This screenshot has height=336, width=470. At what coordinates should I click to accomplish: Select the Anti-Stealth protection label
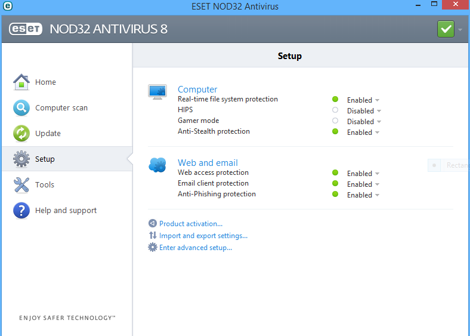(x=214, y=131)
